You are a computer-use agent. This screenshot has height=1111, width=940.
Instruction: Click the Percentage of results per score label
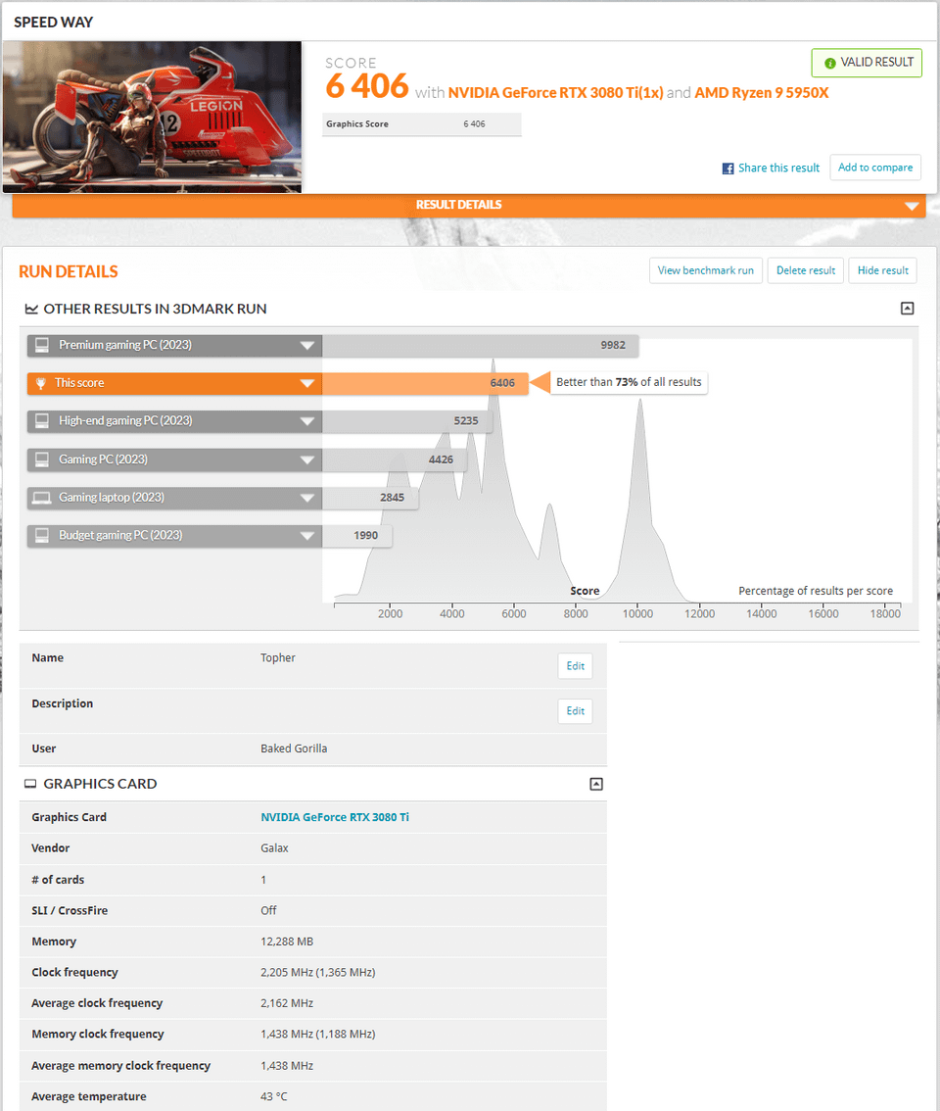816,591
